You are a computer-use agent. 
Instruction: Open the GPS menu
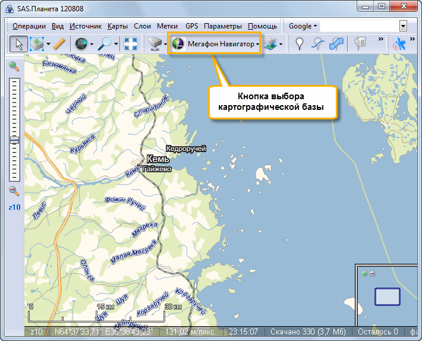click(191, 26)
